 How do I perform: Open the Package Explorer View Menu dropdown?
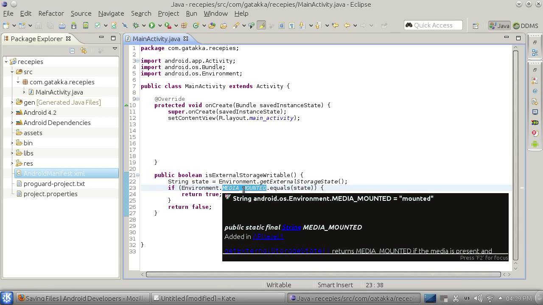tap(115, 49)
